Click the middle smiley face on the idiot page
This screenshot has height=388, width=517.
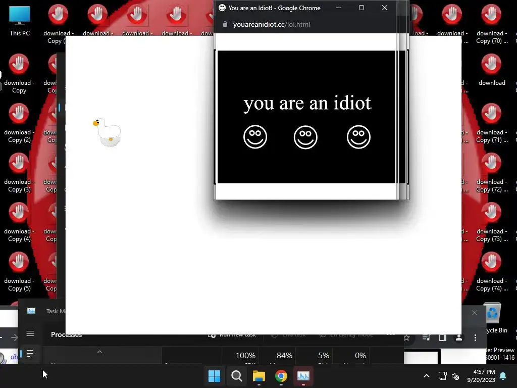305,137
